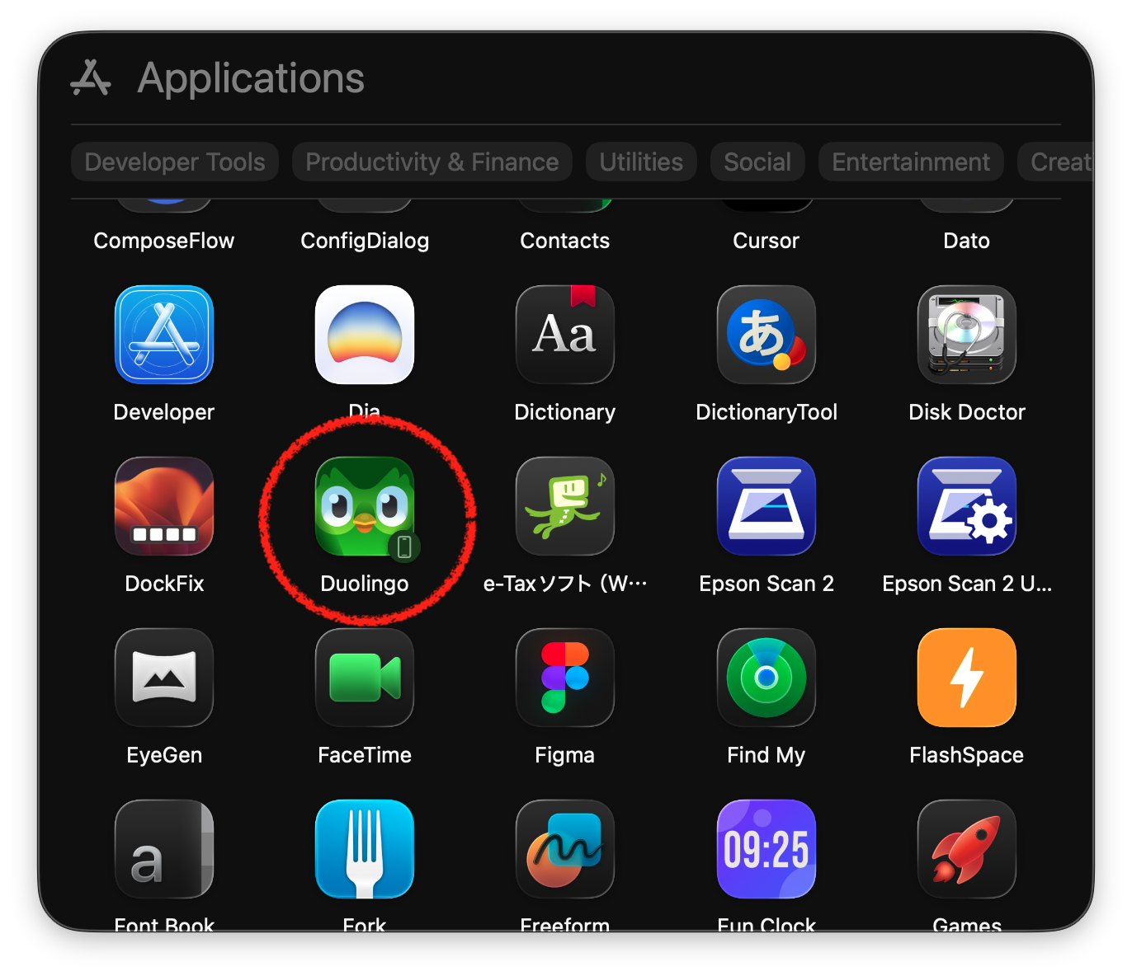Select the Social category filter
The height and width of the screenshot is (976, 1132).
coord(757,162)
